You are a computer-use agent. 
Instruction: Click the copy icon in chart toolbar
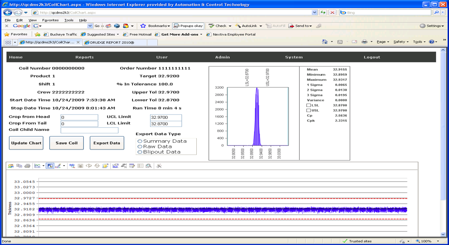pos(19,166)
